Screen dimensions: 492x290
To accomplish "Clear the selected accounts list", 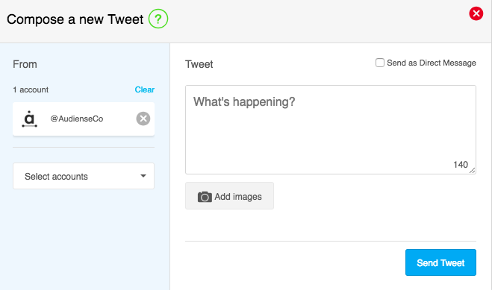I will click(x=145, y=89).
